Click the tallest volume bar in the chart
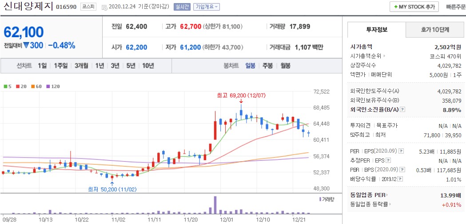Viewport: 466px width, 224px height. [x=215, y=205]
